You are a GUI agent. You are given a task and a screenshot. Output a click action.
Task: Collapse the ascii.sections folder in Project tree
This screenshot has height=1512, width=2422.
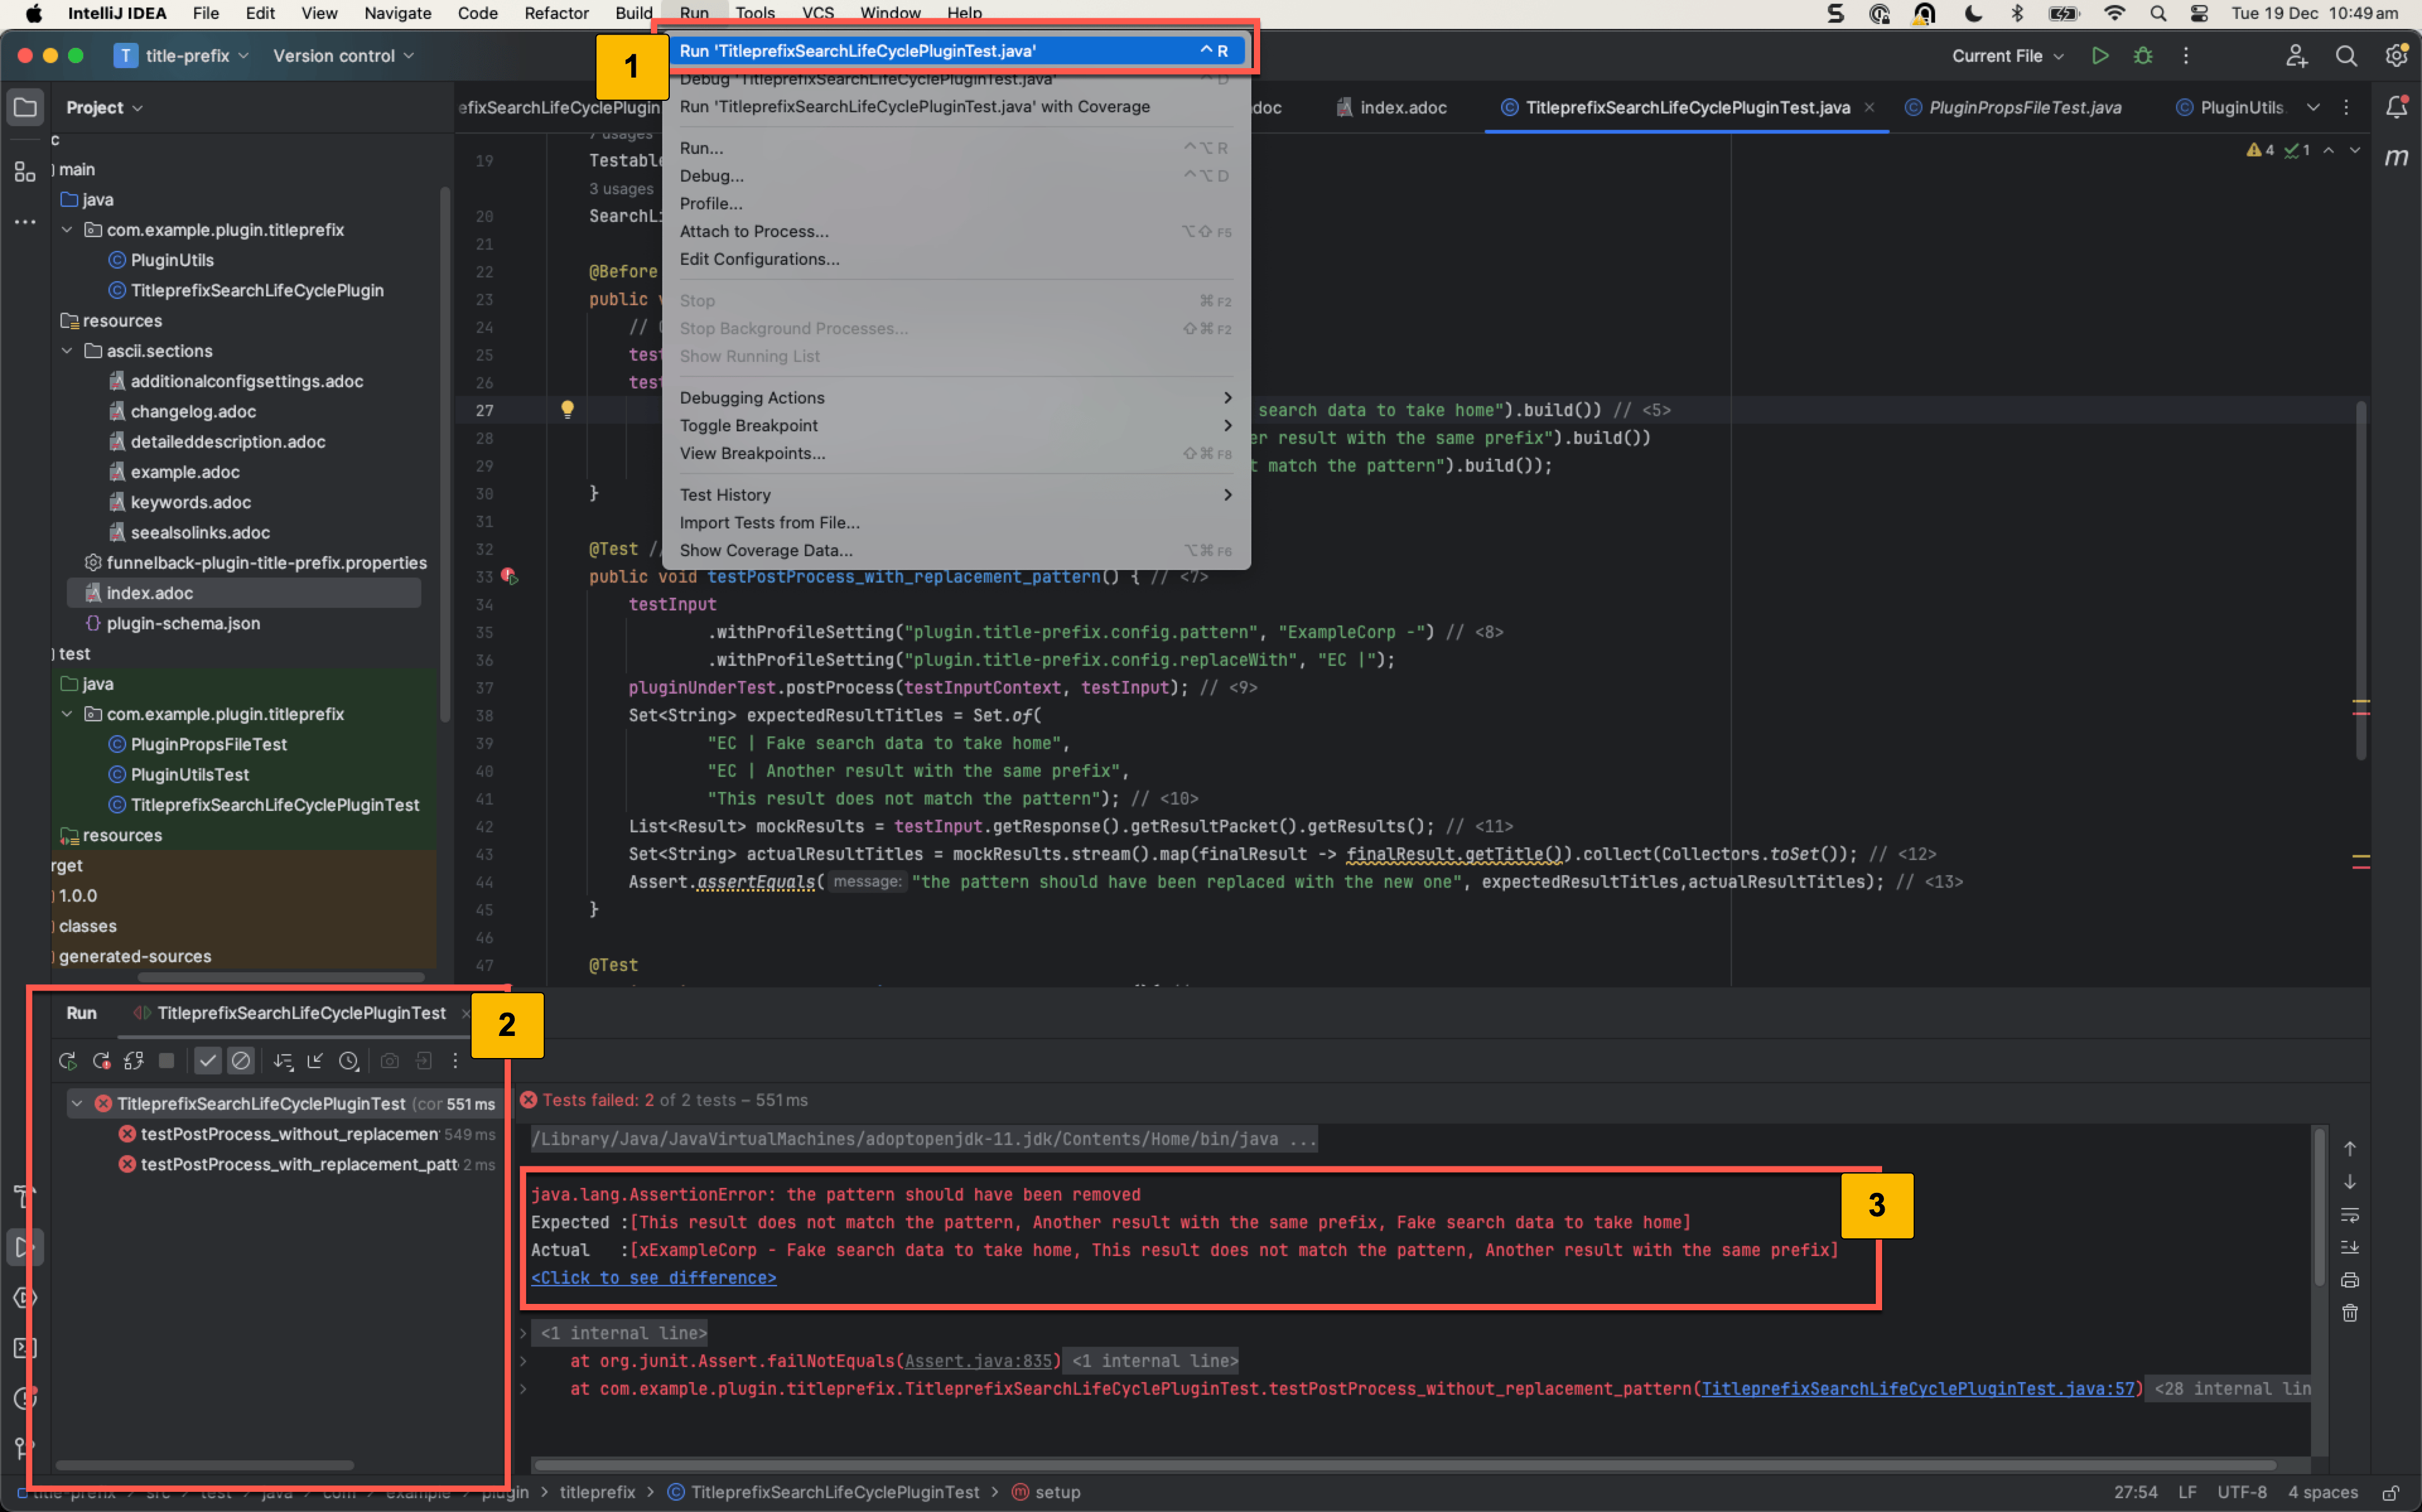67,351
